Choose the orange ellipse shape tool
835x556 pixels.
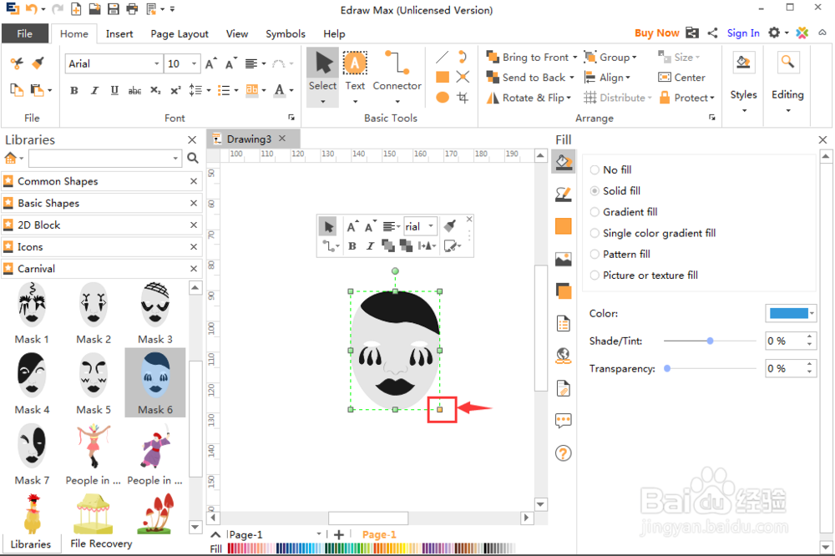click(x=442, y=98)
